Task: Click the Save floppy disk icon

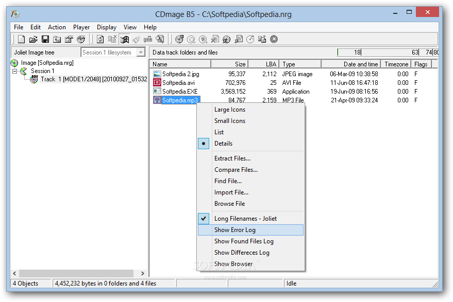Action: (x=45, y=39)
